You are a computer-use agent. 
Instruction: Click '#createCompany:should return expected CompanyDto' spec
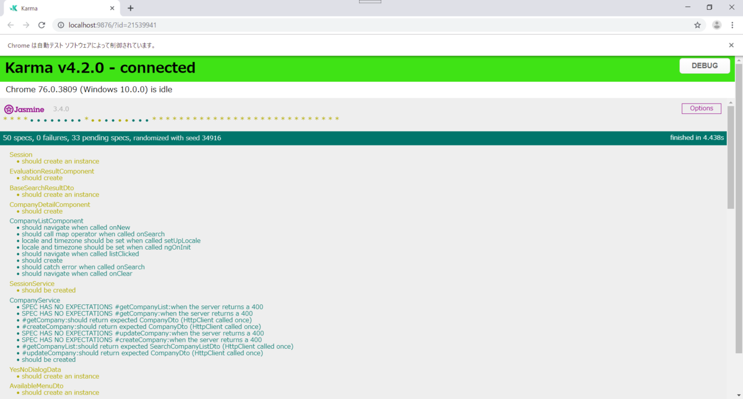(142, 327)
